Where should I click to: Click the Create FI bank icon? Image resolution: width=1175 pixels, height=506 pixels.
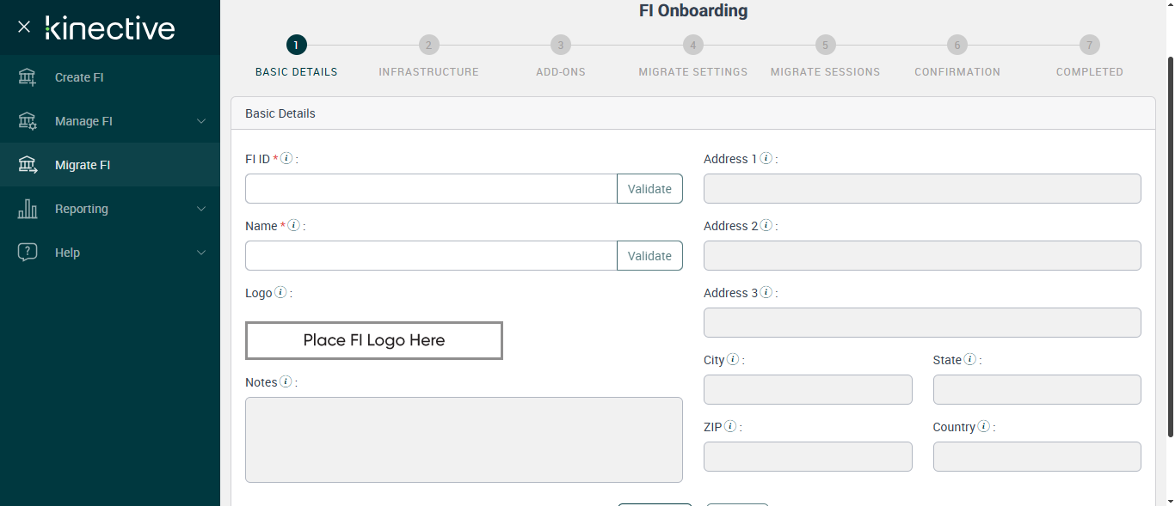28,77
